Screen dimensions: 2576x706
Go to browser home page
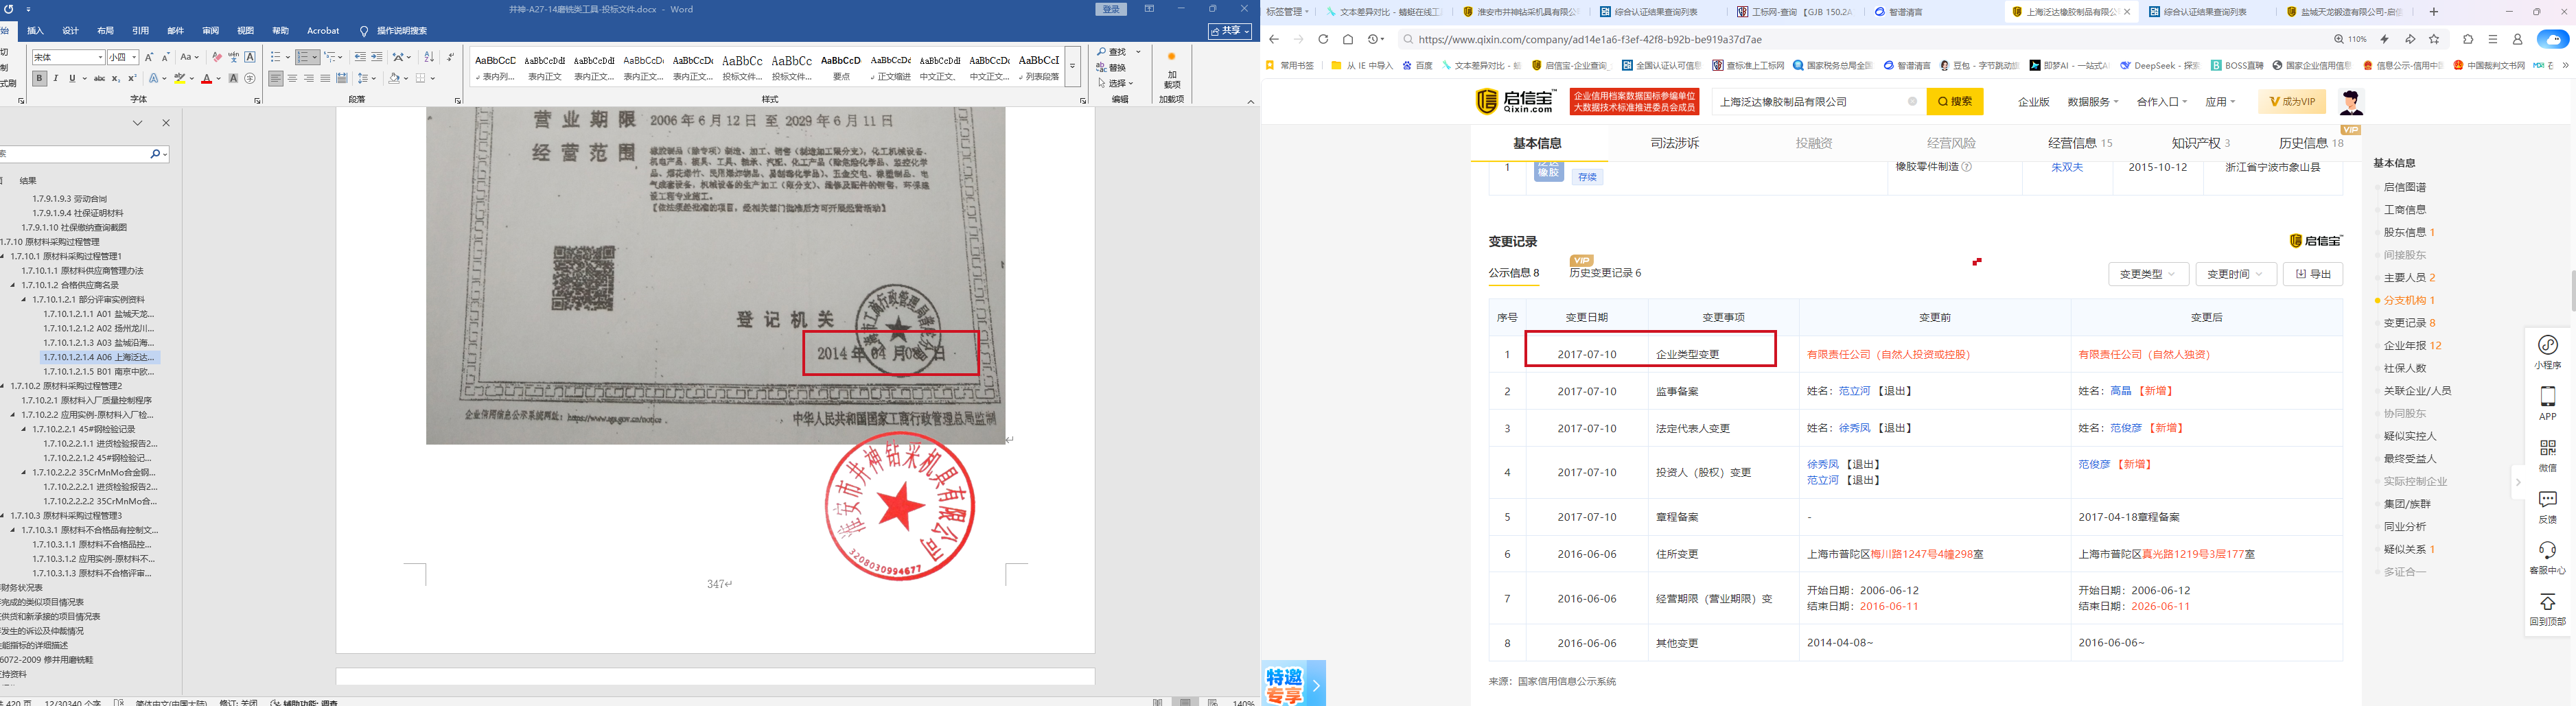tap(1348, 39)
